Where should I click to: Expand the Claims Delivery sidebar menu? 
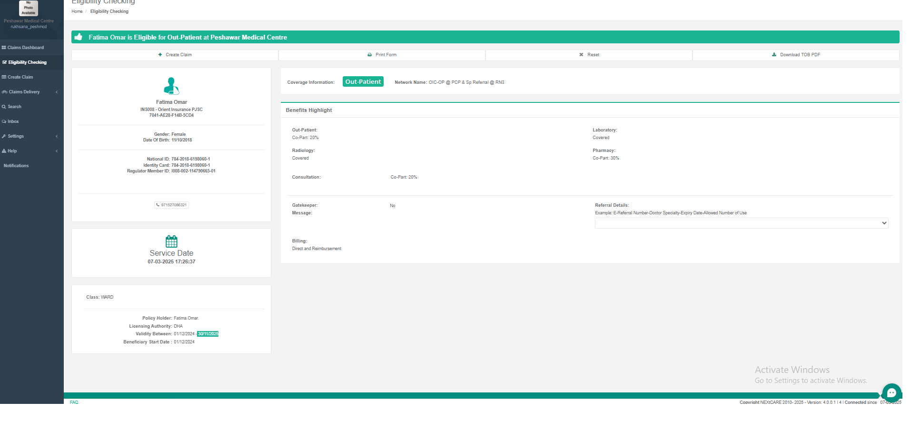[24, 92]
